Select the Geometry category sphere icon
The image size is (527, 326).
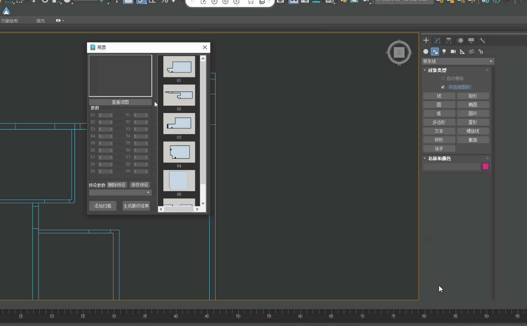click(x=426, y=51)
